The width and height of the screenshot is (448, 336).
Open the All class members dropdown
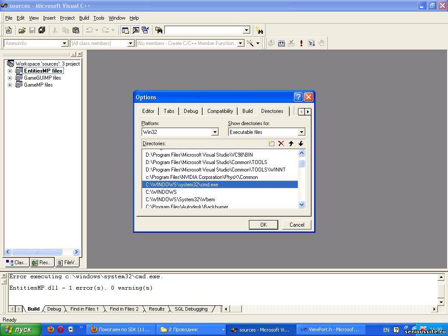pos(130,43)
